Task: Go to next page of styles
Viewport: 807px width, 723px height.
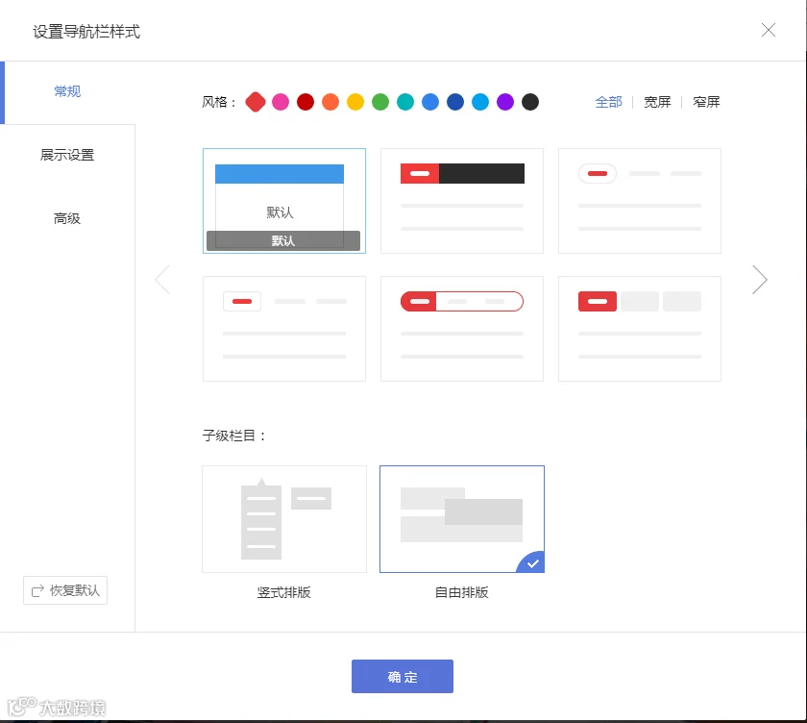Action: 760,280
